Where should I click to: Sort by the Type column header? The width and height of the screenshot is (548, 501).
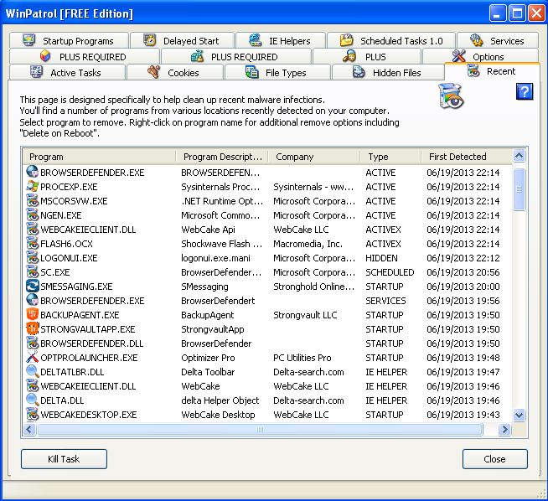(x=391, y=157)
